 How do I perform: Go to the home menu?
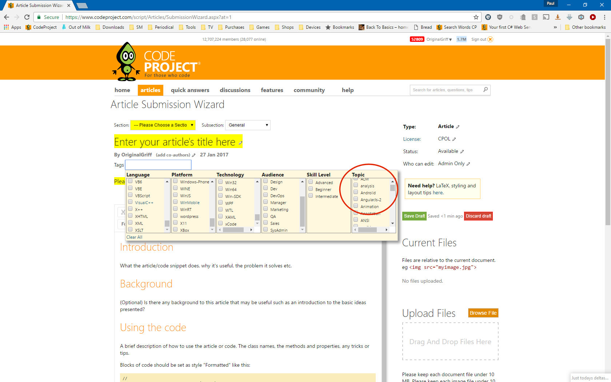click(122, 90)
